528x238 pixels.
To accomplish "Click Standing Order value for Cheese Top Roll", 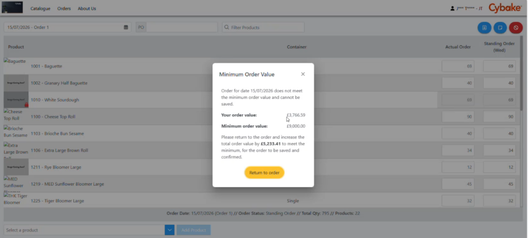I will pos(499,116).
